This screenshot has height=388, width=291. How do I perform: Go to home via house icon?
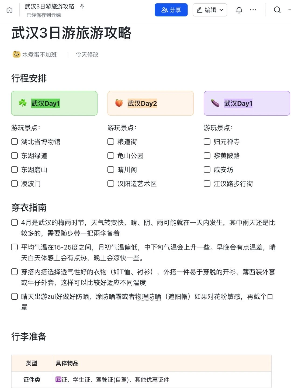(9, 10)
